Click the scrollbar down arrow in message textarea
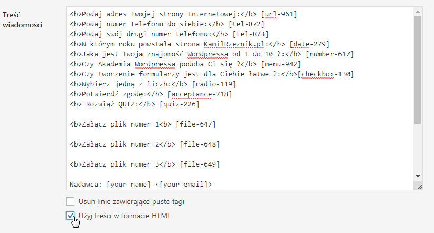 pos(418,176)
